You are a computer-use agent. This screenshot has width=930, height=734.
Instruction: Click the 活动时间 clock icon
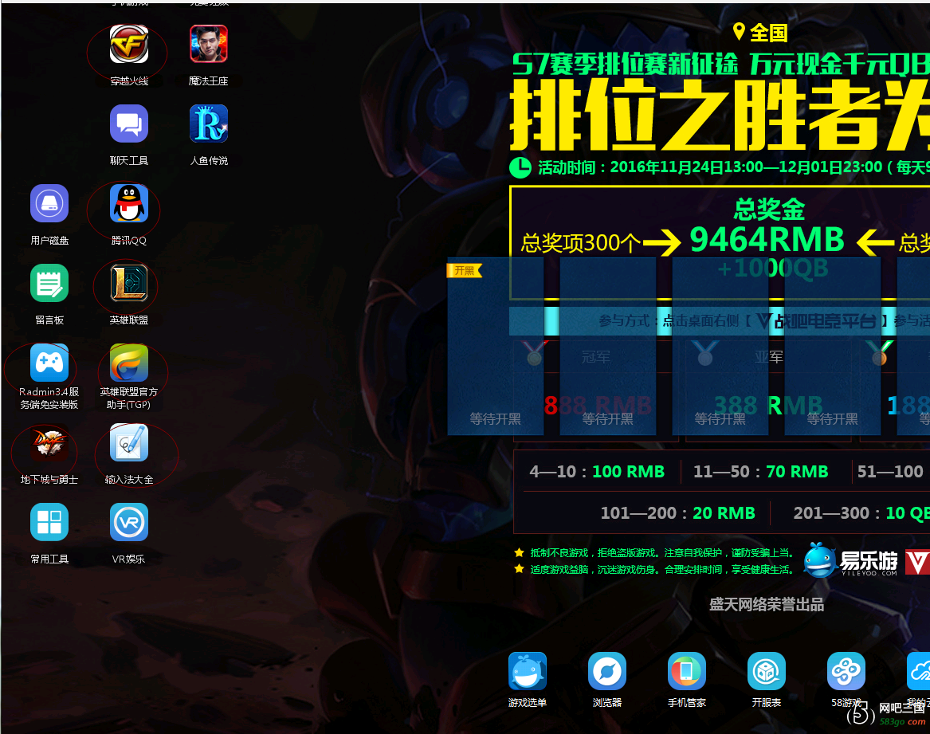coord(520,167)
